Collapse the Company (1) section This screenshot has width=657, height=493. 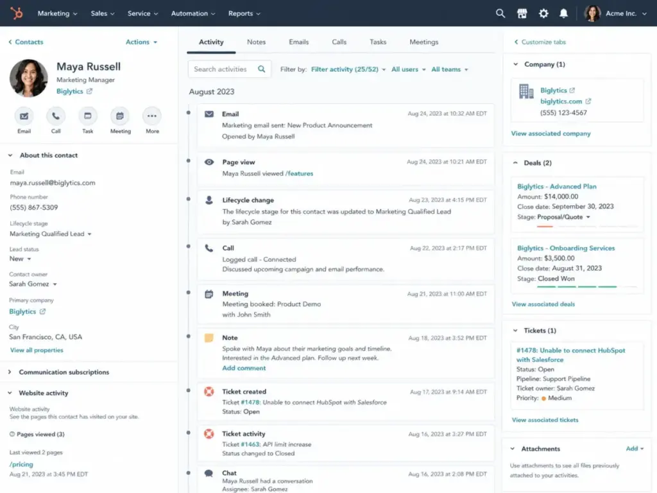[515, 64]
